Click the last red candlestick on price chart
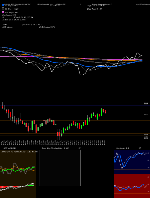The width and height of the screenshot is (150, 198). pos(105,112)
